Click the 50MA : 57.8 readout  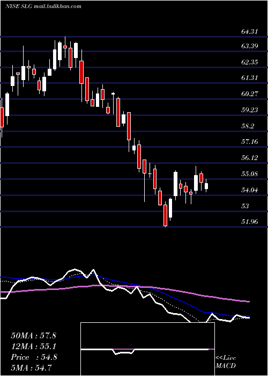point(33,336)
